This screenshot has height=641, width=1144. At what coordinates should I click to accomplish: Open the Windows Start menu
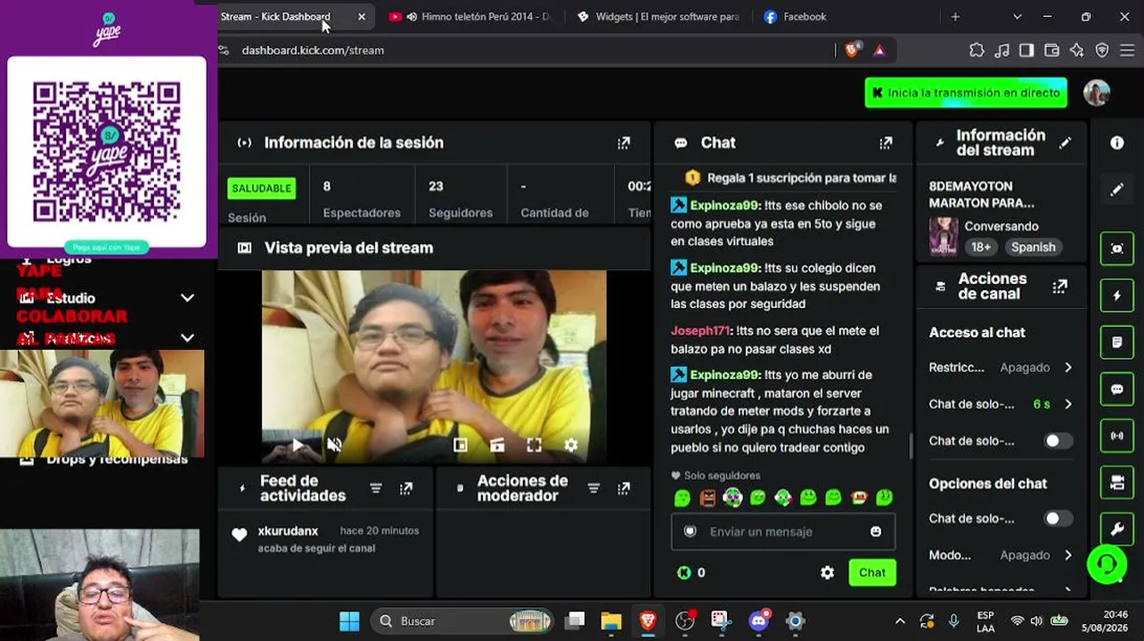pos(349,621)
